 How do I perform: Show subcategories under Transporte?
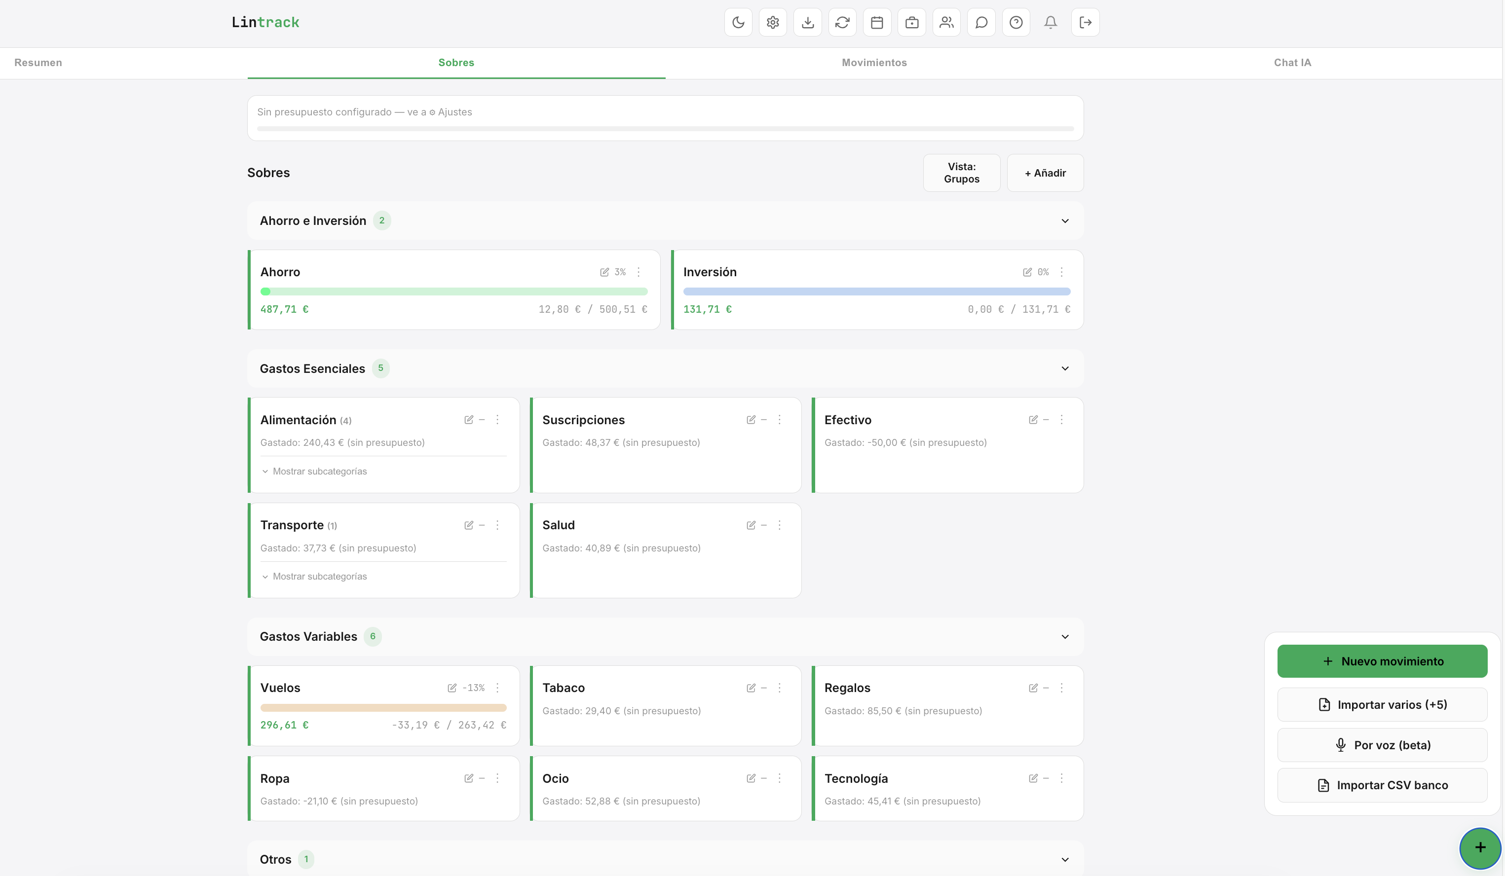[x=314, y=577]
